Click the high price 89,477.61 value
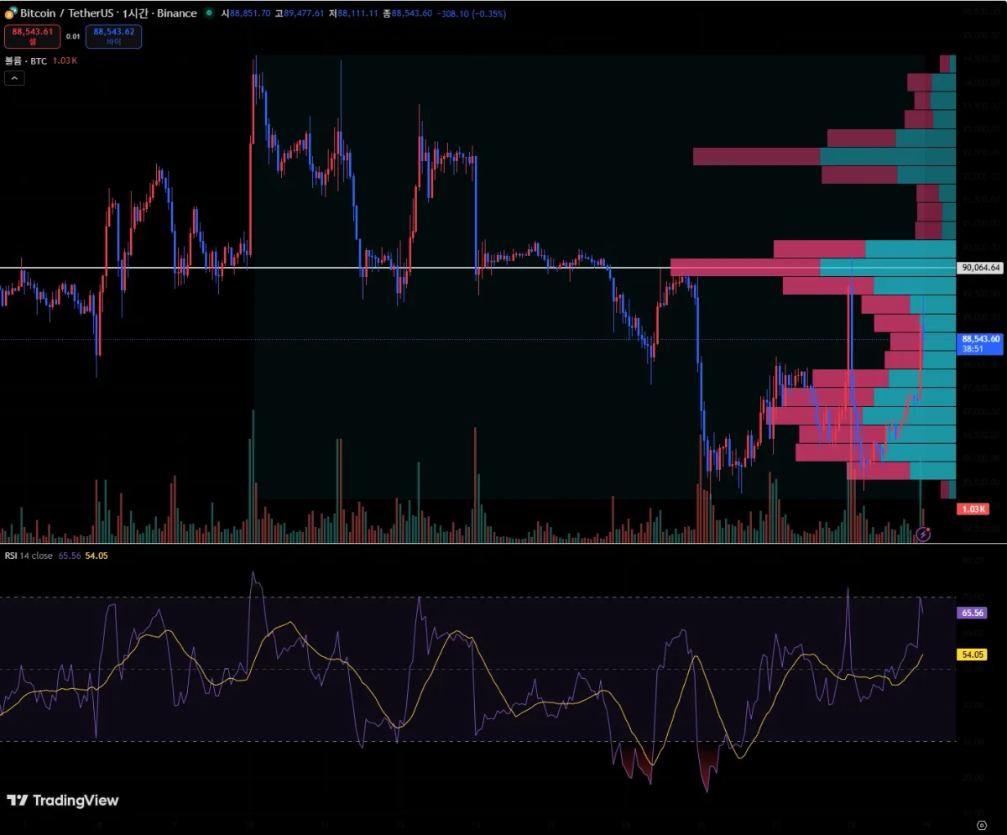 coord(303,13)
